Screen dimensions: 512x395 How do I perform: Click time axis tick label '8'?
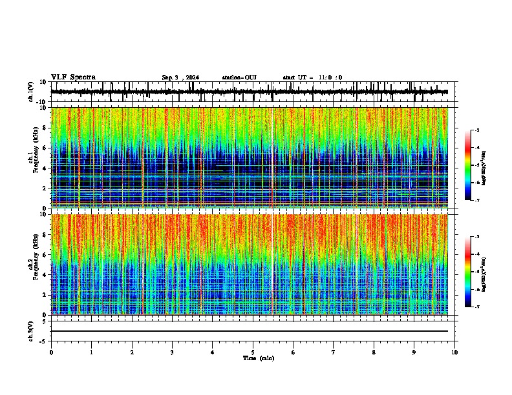374,352
